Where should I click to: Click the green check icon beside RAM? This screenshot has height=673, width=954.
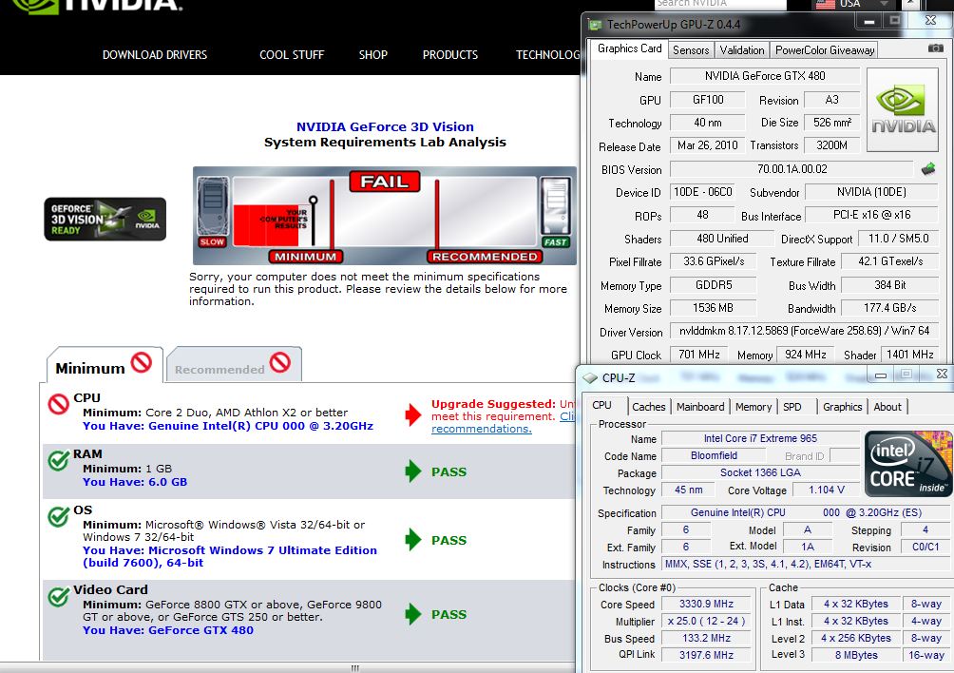coord(58,461)
